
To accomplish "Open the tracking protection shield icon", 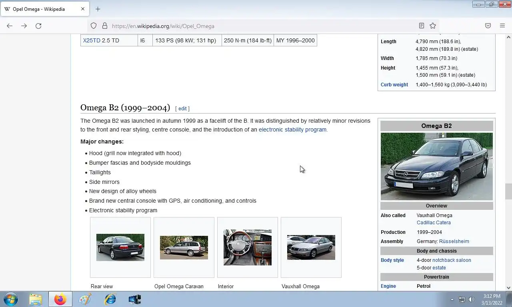I will (x=94, y=26).
